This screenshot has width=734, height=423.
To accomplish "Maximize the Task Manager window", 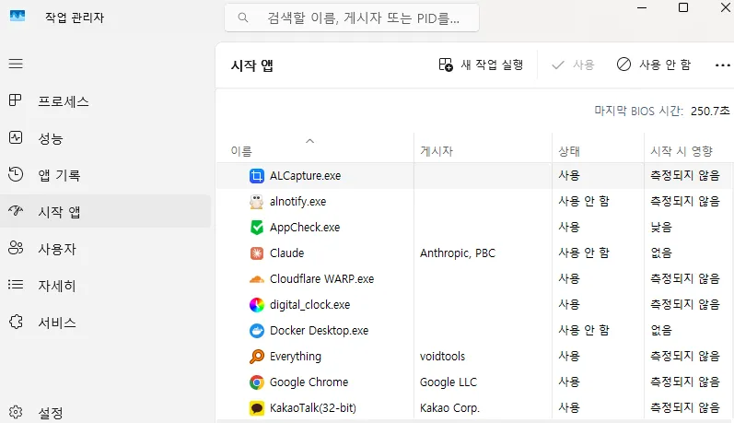I will pyautogui.click(x=683, y=7).
